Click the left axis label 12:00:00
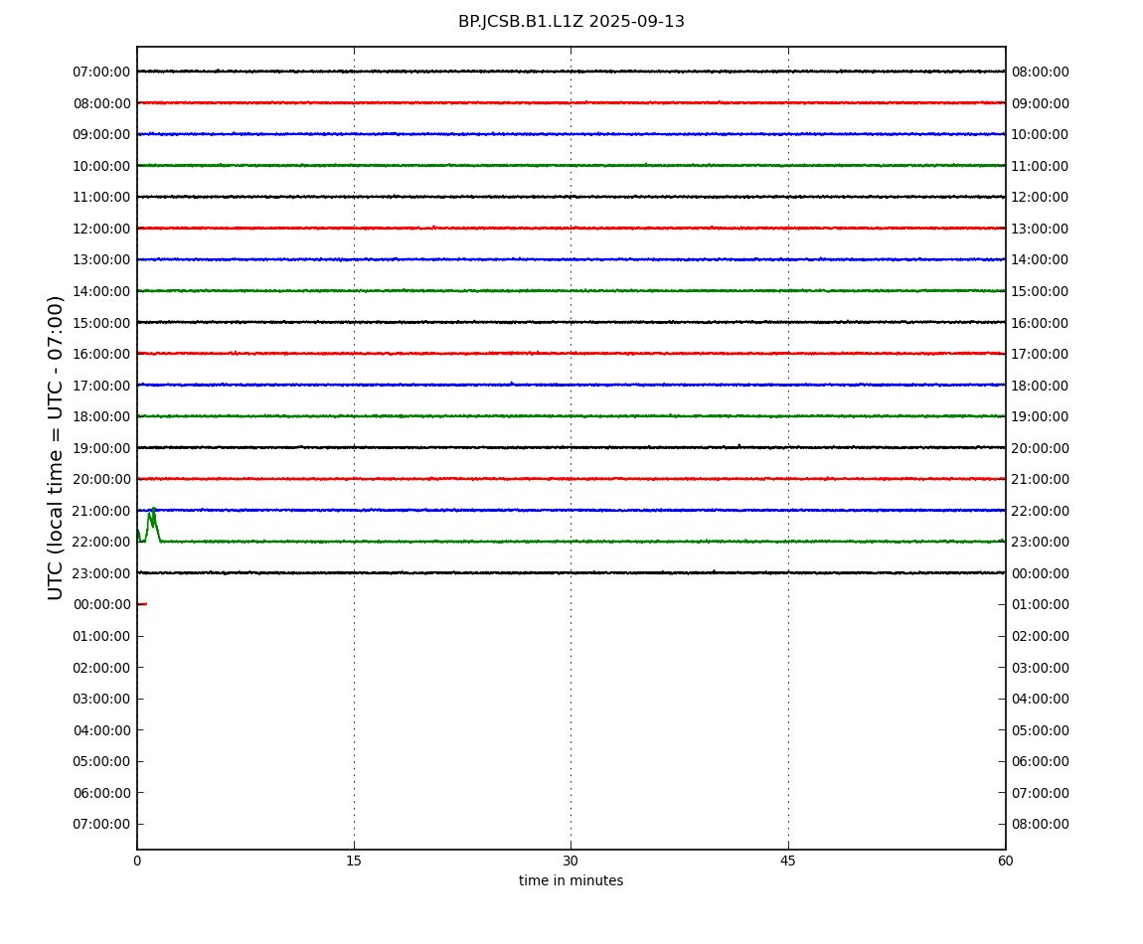The image size is (1143, 944). tap(101, 229)
